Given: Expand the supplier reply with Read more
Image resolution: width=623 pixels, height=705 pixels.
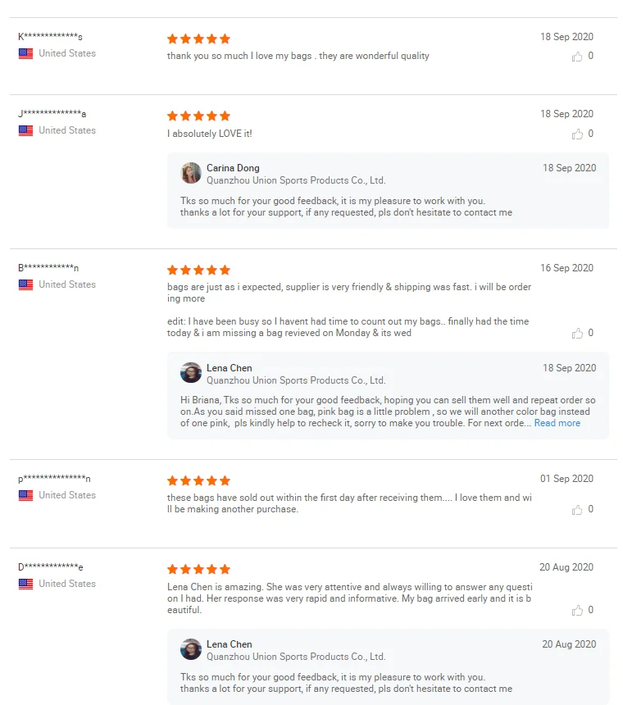Looking at the screenshot, I should pos(557,423).
